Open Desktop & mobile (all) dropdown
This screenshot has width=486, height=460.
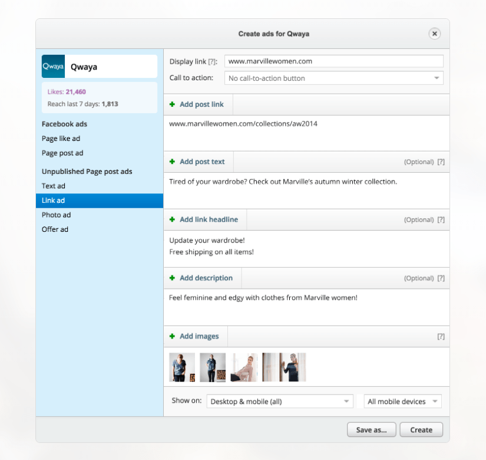(x=280, y=402)
